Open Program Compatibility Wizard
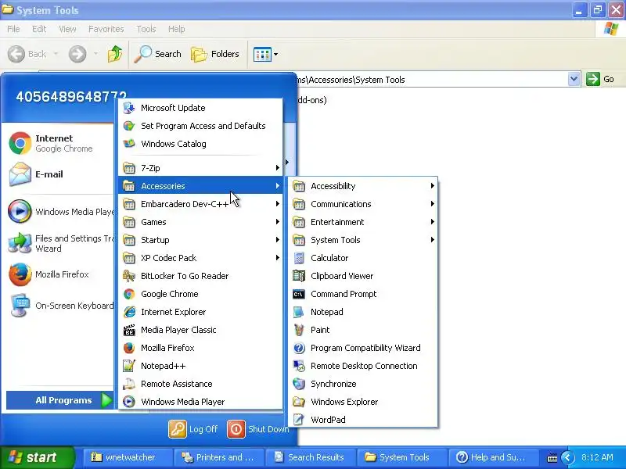Screen dimensions: 626x469 (363, 348)
